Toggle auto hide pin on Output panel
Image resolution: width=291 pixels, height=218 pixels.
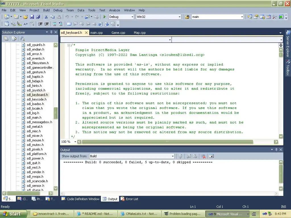276,150
